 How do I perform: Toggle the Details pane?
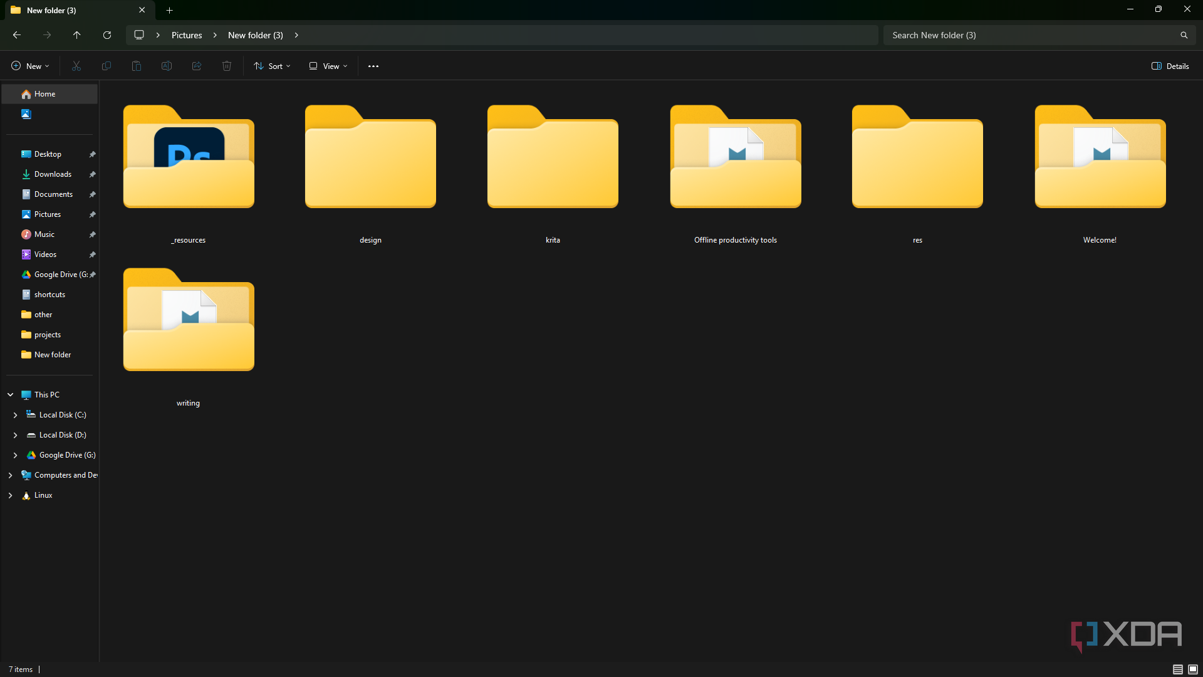click(1170, 66)
